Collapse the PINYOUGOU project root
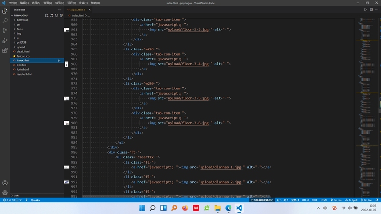 coord(21,15)
